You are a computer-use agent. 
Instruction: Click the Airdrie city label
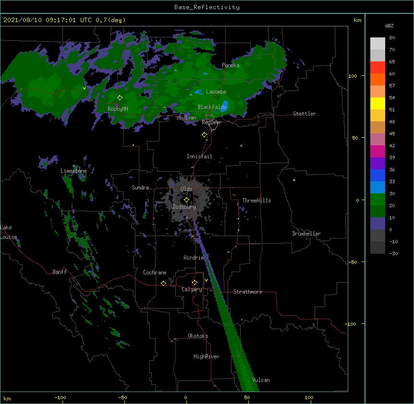(x=194, y=258)
